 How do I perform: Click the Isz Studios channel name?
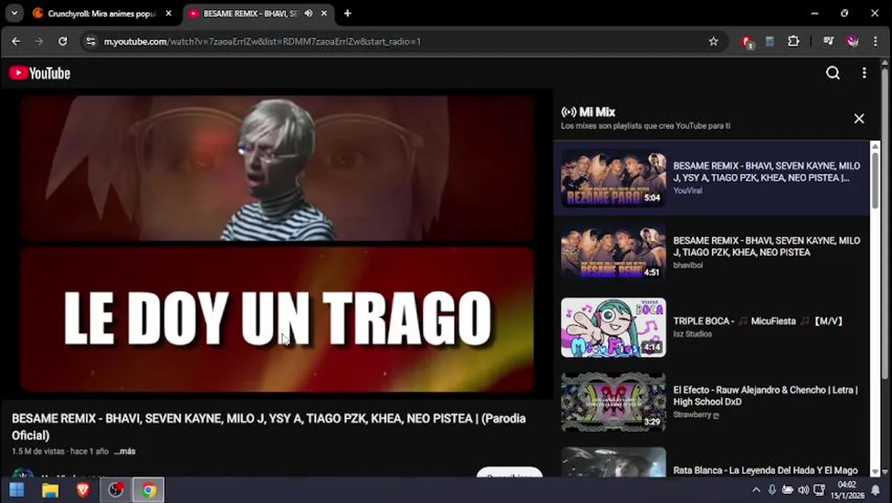tap(692, 334)
